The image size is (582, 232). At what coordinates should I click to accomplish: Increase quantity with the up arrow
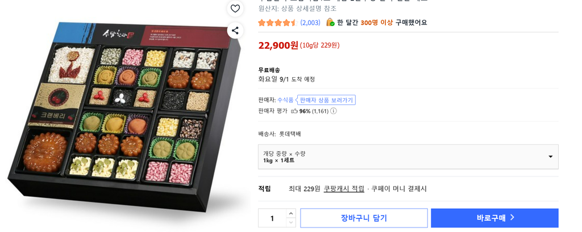point(290,213)
